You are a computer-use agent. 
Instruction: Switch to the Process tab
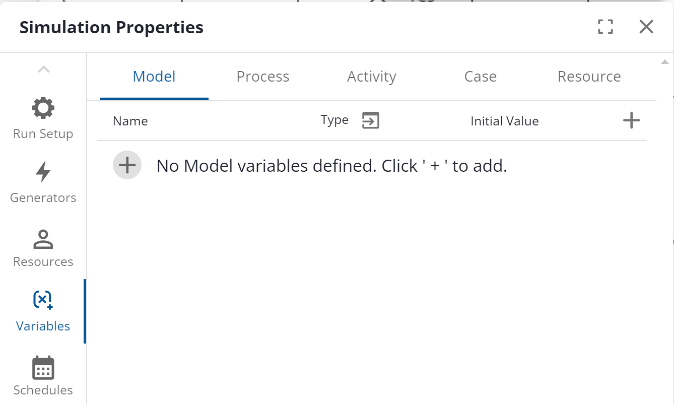(x=263, y=77)
